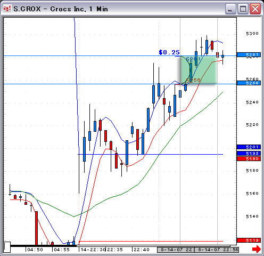Click the 5180 price axis label
The width and height of the screenshot is (264, 256).
tap(252, 171)
